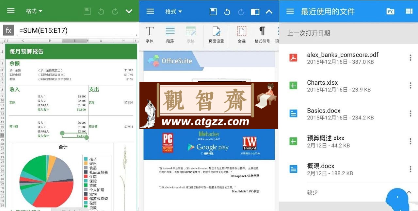Click the red 住房 legend swatch
The height and width of the screenshot is (211, 418).
pos(86,177)
